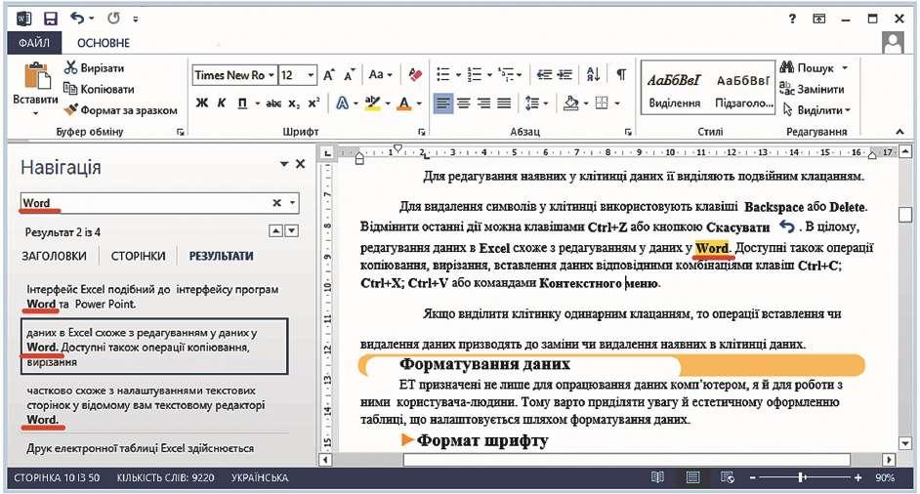
Task: Toggle bold Ж formatting
Action: click(x=202, y=103)
